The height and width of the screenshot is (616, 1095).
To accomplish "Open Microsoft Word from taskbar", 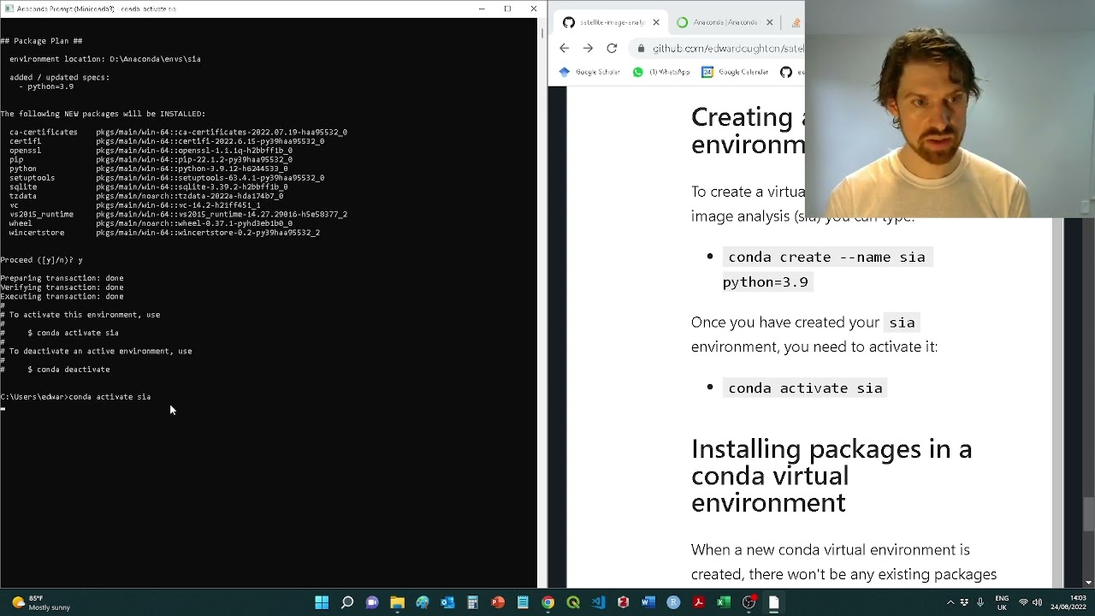I will tap(648, 602).
